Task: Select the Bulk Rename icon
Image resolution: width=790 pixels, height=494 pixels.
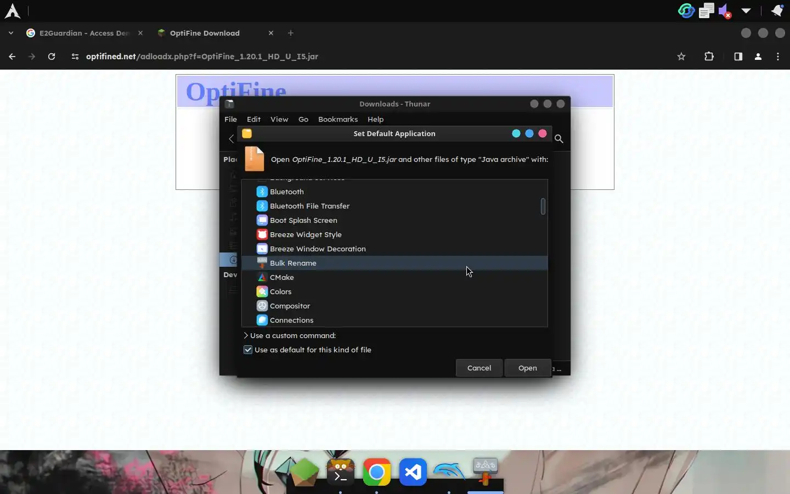Action: (x=262, y=263)
